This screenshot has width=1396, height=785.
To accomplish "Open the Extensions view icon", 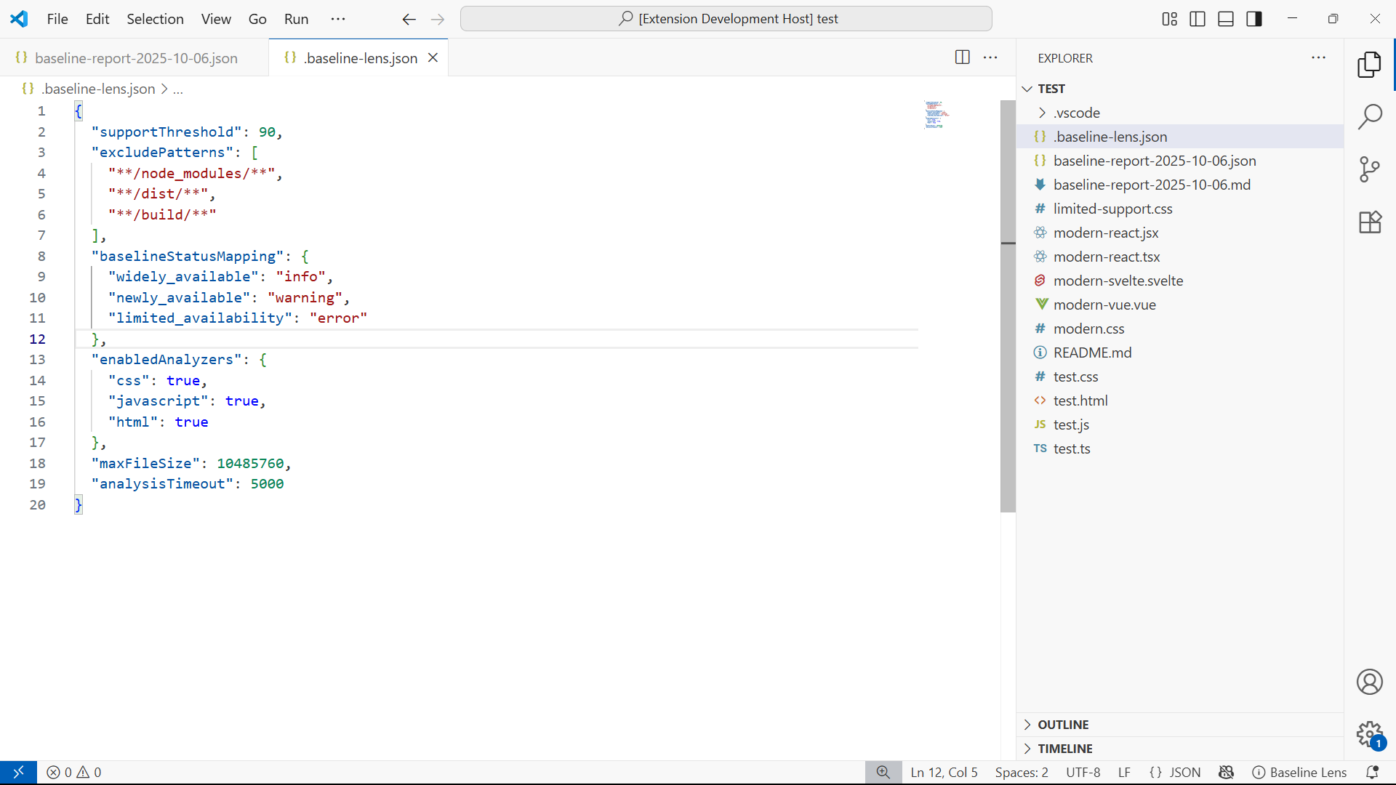I will 1370,222.
